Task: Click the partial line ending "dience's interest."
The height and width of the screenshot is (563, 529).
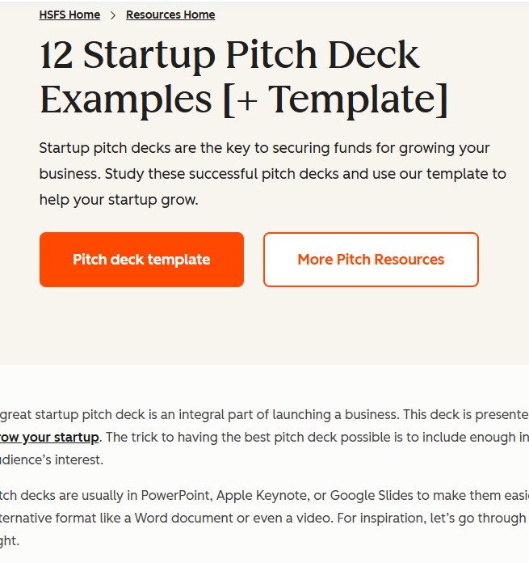Action: (52, 459)
